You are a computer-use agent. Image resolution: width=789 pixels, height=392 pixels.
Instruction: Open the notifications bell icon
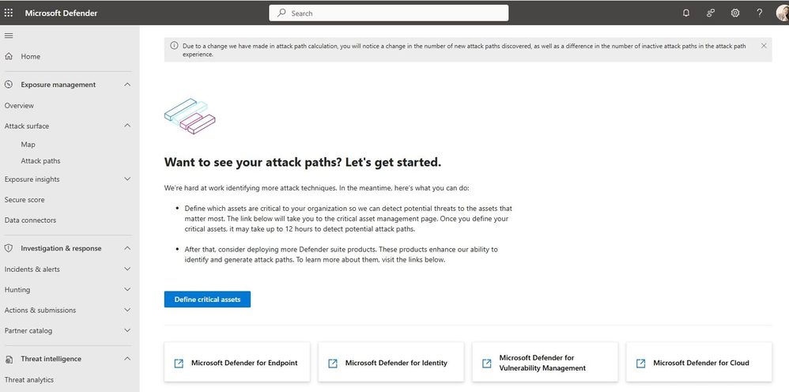point(686,13)
